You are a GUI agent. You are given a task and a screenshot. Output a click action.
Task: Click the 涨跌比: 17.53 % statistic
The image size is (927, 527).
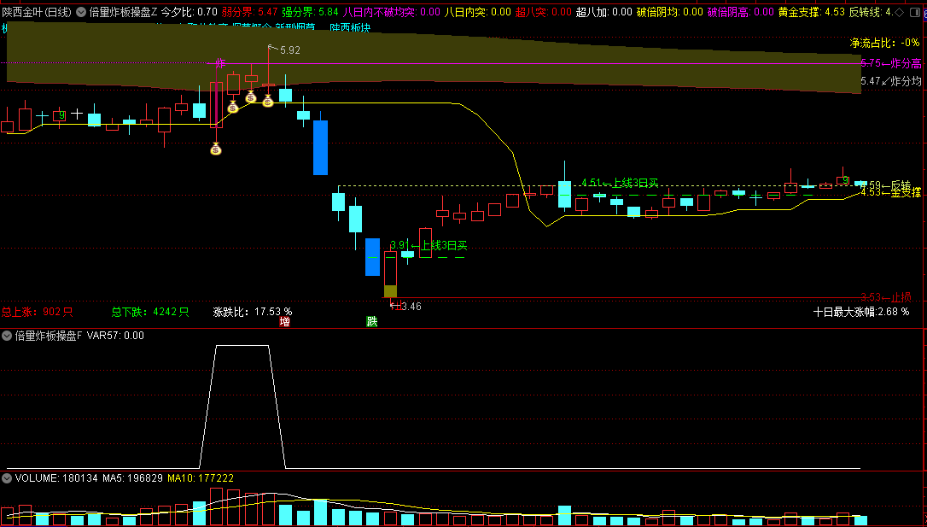[x=253, y=312]
